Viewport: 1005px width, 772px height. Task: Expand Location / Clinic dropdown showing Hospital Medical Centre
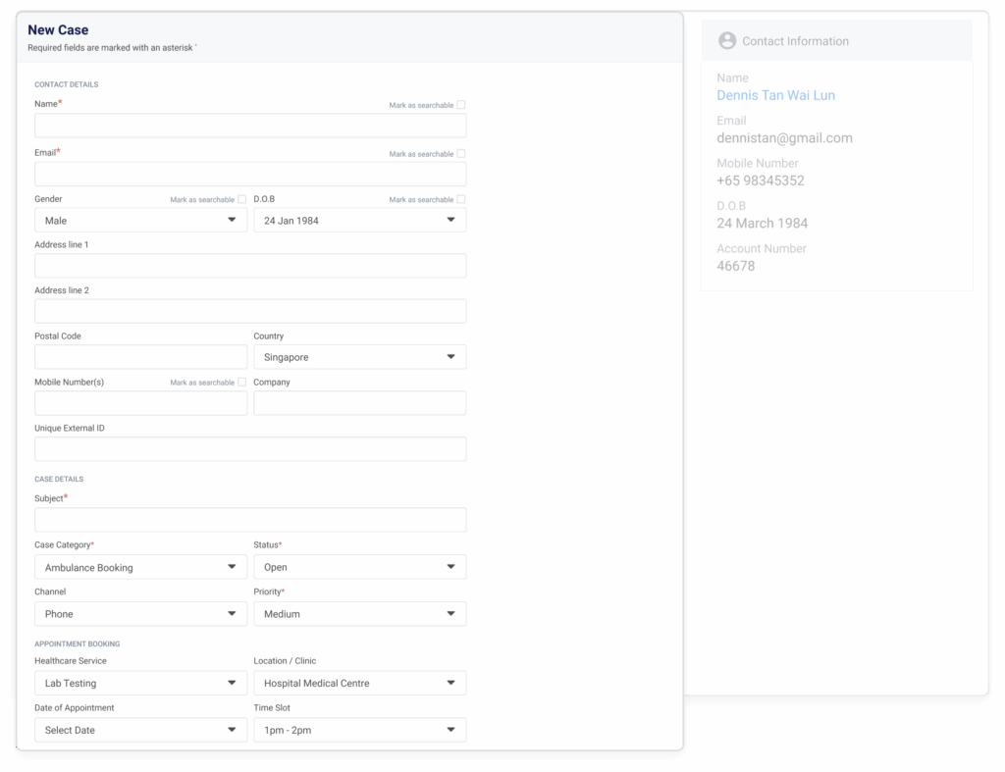[x=359, y=683]
